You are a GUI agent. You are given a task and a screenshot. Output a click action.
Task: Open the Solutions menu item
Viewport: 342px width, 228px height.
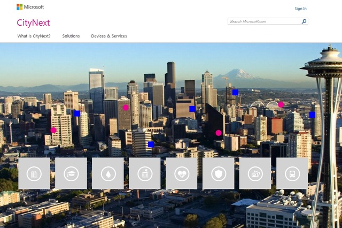(x=71, y=36)
